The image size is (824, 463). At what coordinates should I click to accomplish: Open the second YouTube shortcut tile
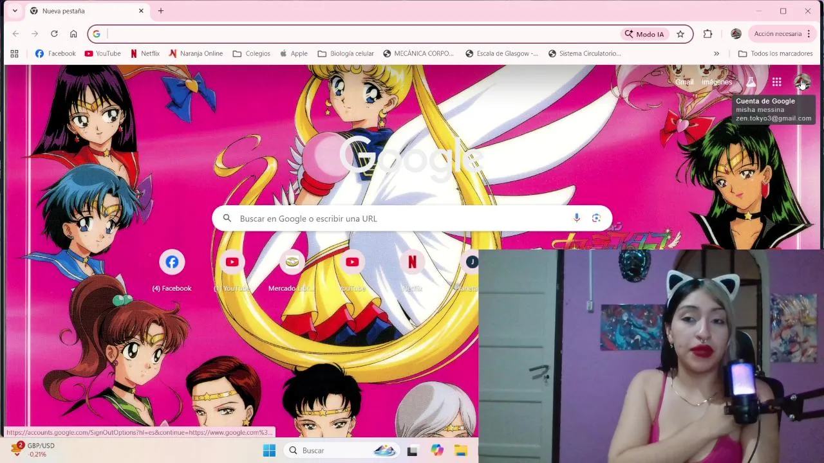[x=352, y=271]
